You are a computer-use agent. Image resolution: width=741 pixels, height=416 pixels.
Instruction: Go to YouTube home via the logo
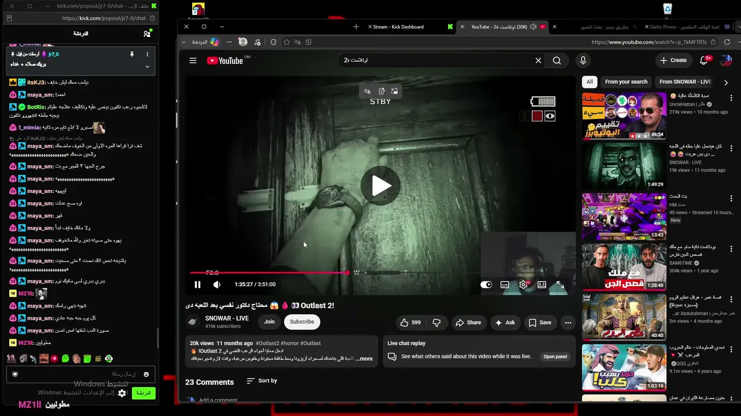225,61
